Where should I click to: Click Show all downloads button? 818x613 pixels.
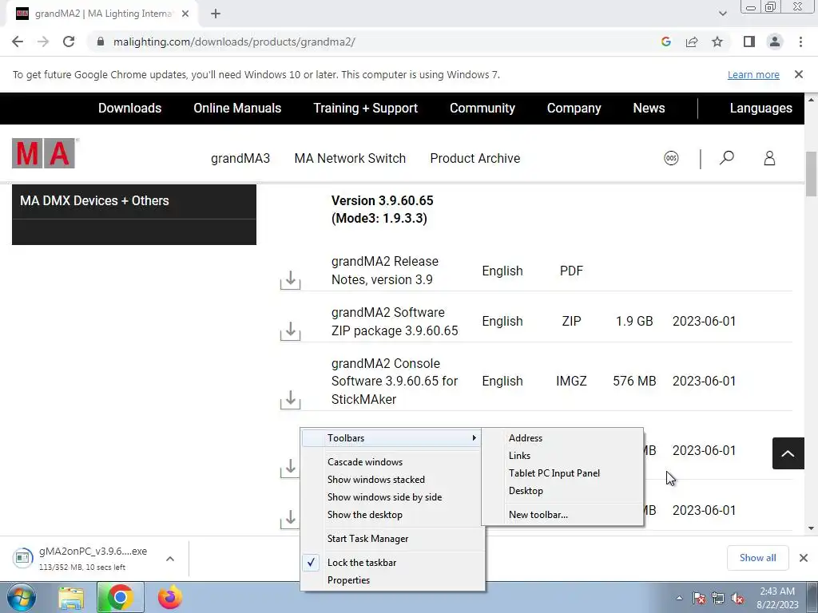[757, 558]
